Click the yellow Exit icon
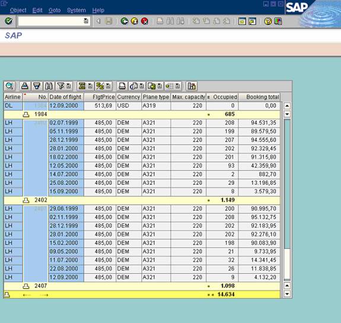This screenshot has height=323, width=341. pyautogui.click(x=135, y=21)
